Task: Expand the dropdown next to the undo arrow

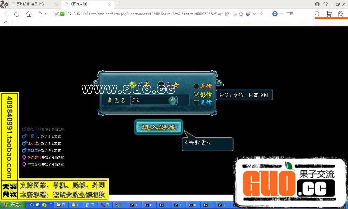Action: tap(46, 14)
